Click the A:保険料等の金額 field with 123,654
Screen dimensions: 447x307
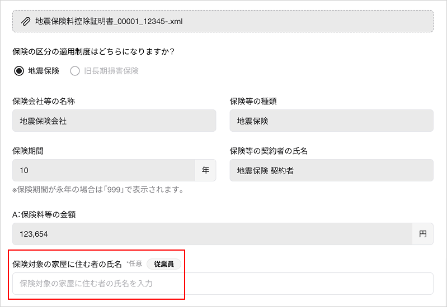pos(212,234)
